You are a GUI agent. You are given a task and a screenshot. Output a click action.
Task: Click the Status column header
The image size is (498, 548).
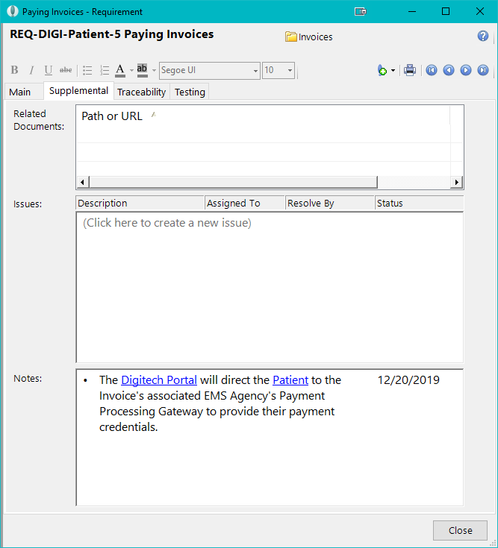coord(420,203)
